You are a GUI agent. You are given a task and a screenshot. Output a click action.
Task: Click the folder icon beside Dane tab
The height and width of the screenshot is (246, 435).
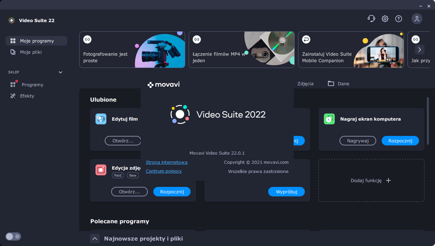(x=331, y=84)
